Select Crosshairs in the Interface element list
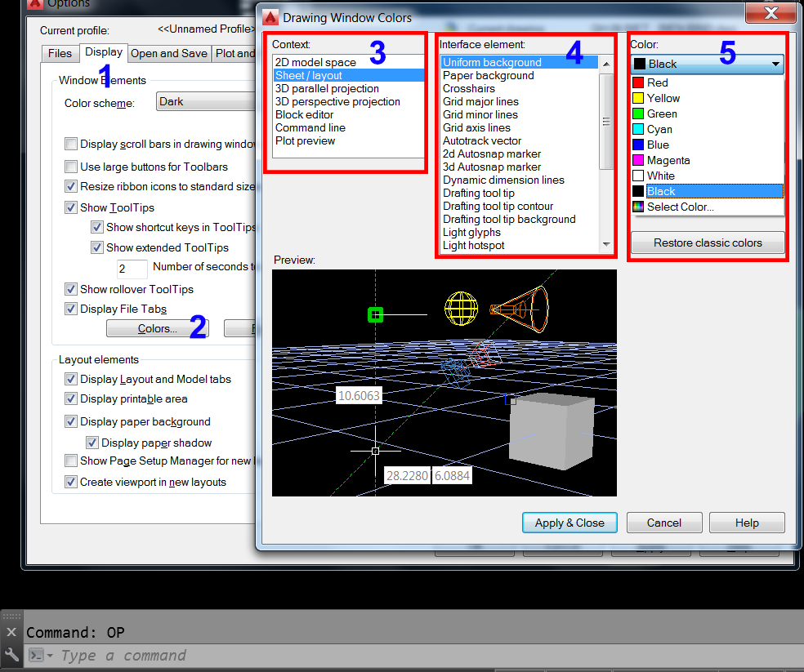The image size is (804, 672). click(x=468, y=88)
